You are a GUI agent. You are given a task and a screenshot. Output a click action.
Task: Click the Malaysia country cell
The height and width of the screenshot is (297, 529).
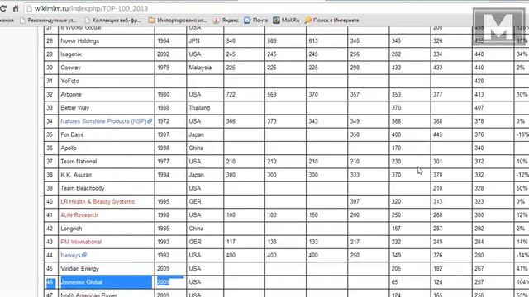tap(205, 68)
